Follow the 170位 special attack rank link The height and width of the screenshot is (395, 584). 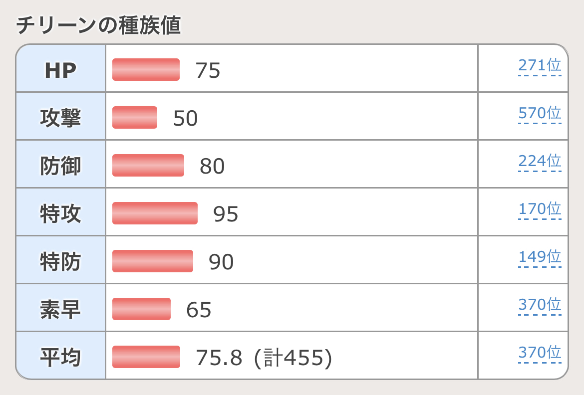coord(540,209)
